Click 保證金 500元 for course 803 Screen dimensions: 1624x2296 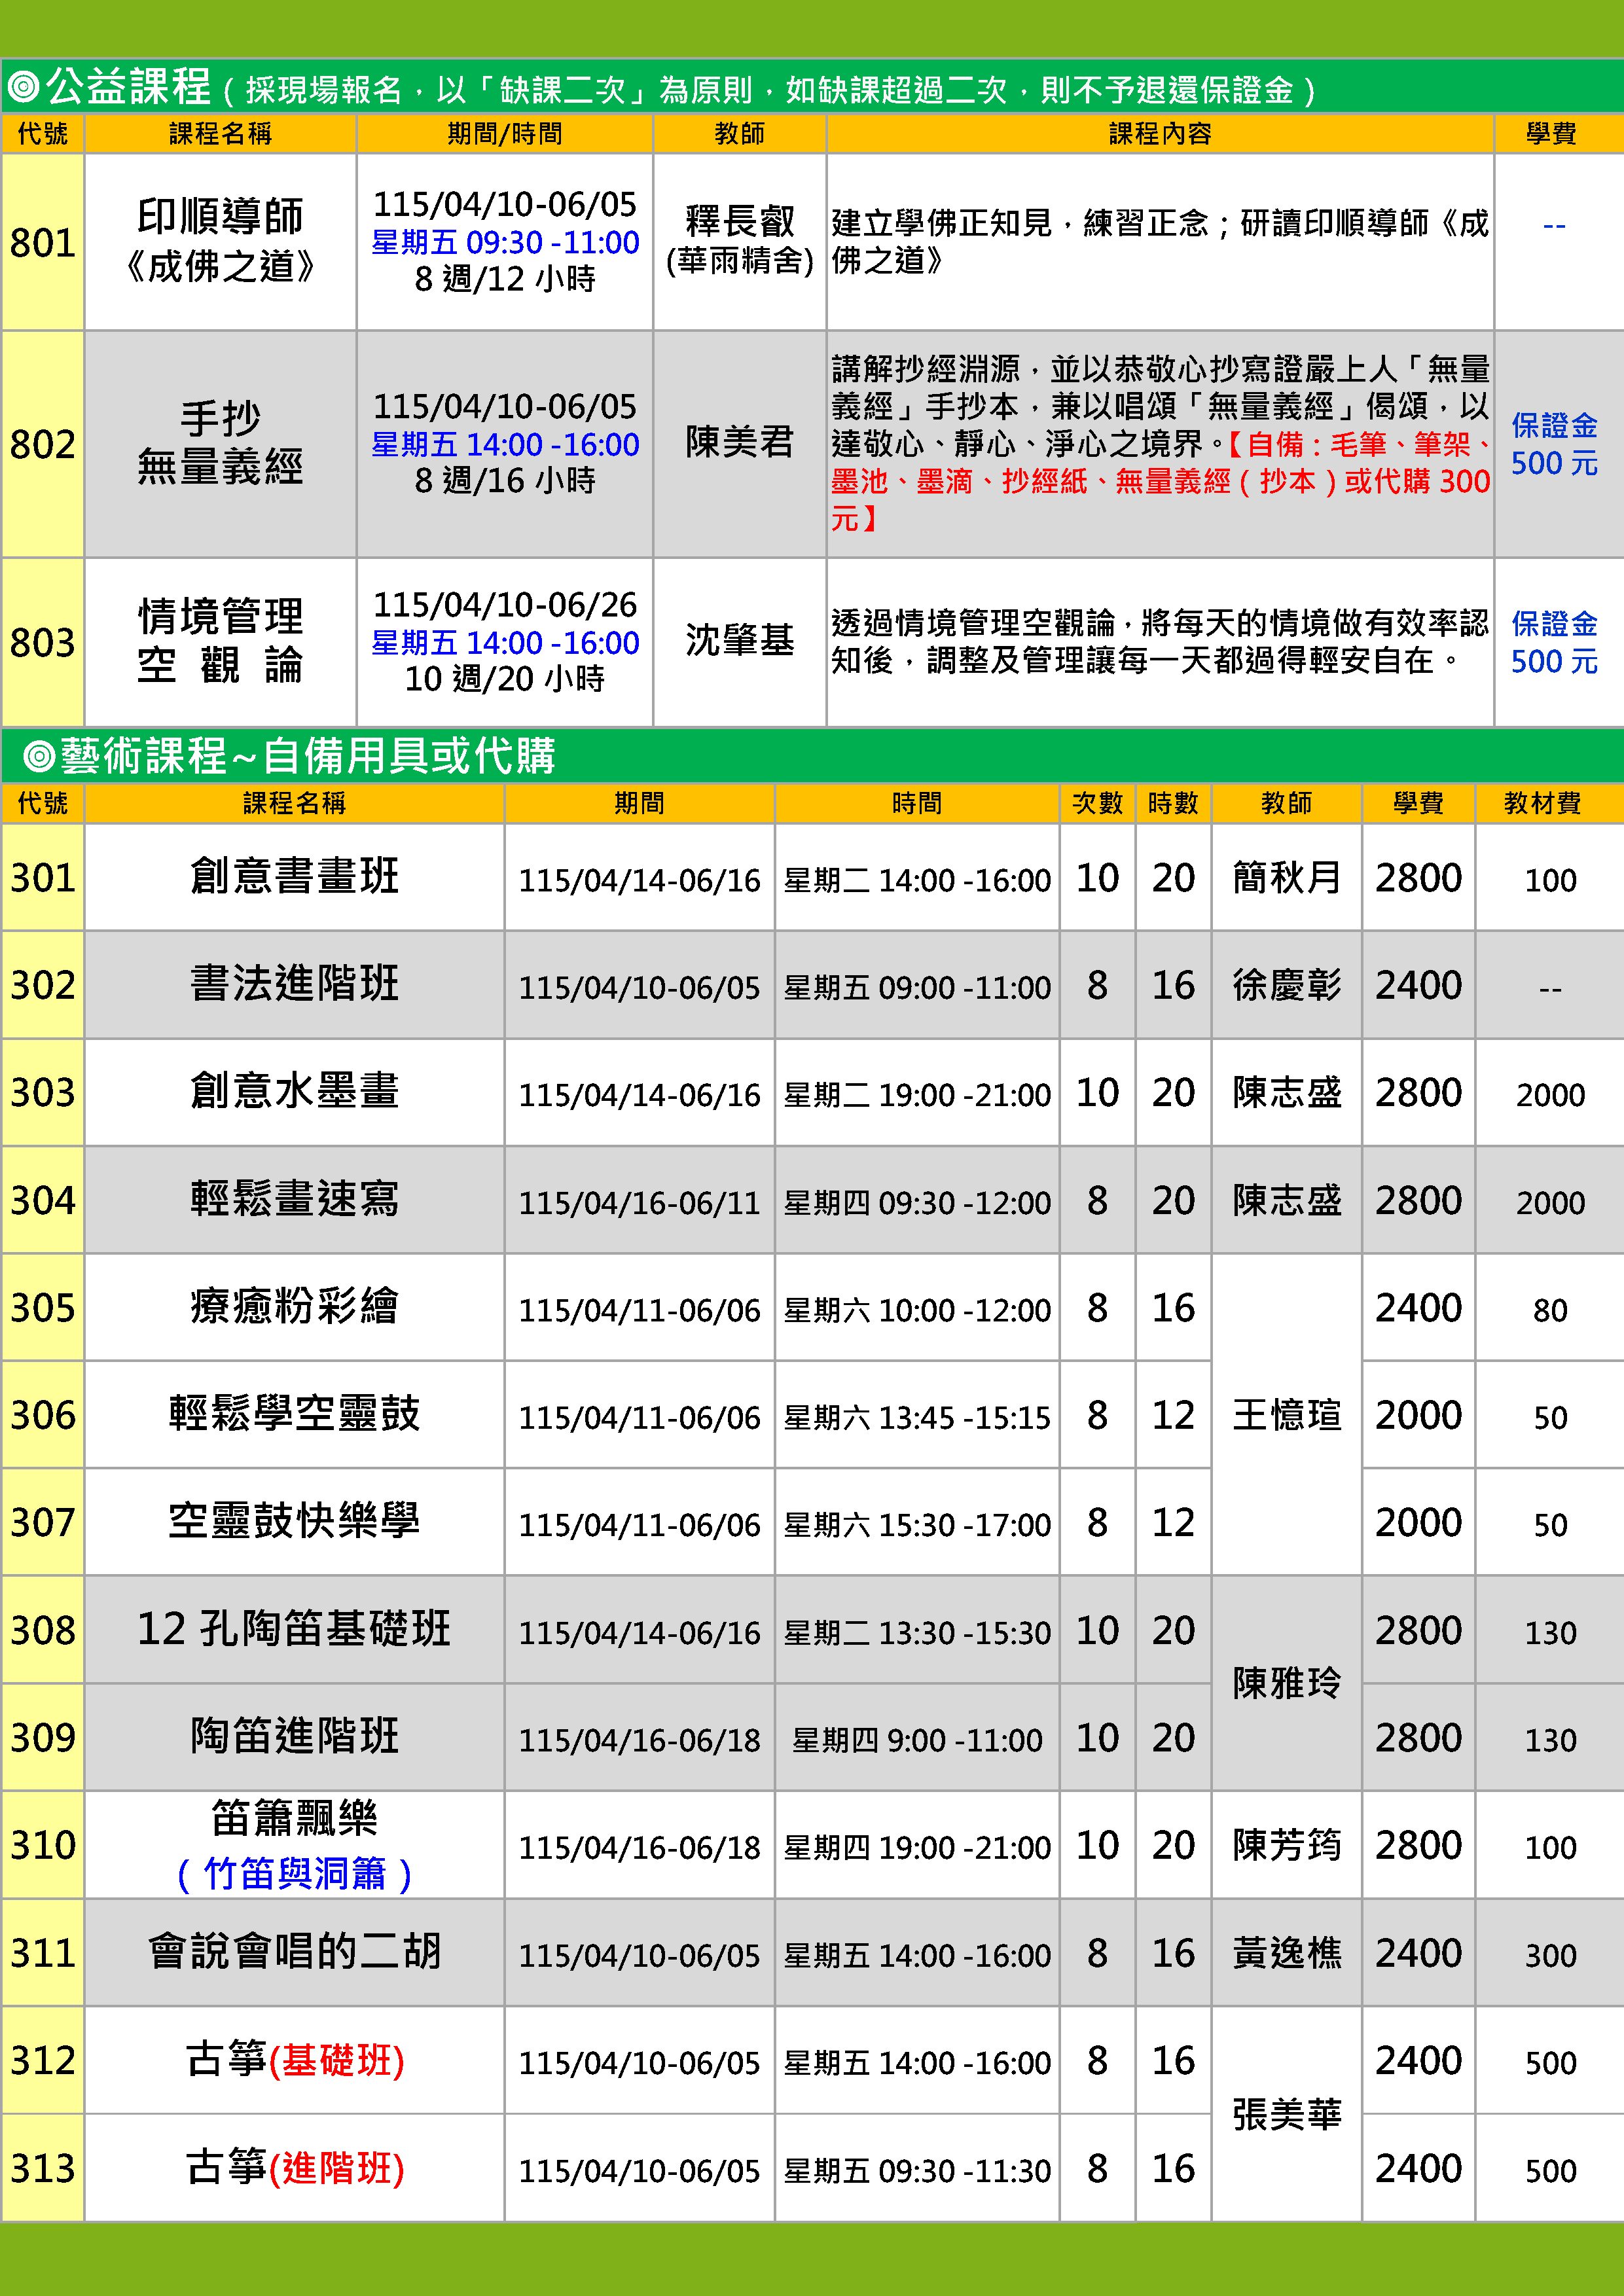[1553, 642]
